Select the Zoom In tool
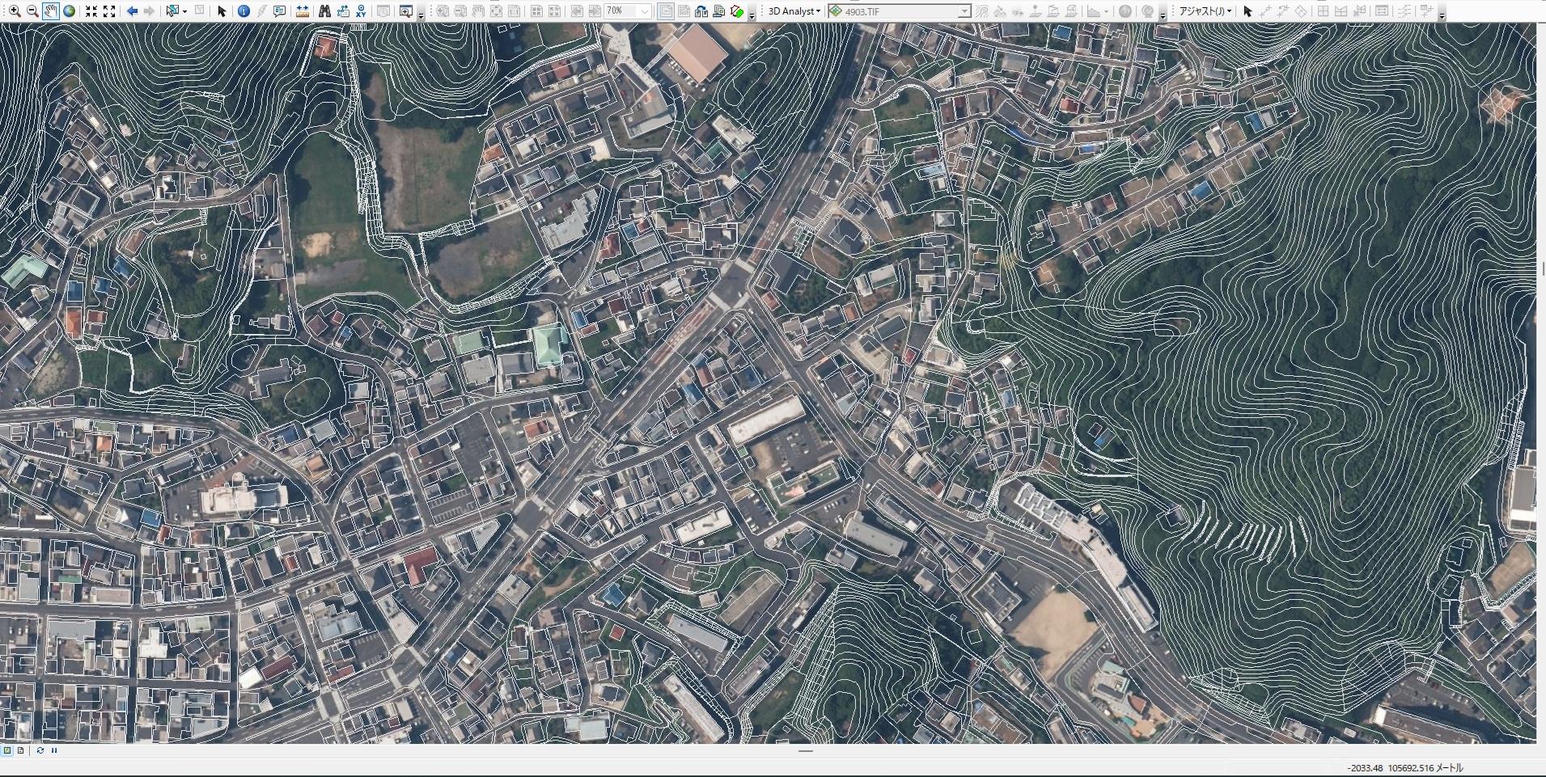Image resolution: width=1546 pixels, height=777 pixels. (x=15, y=11)
